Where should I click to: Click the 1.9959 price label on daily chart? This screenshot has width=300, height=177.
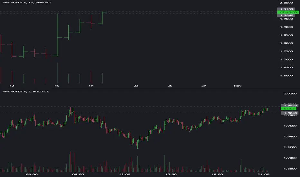coord(286,9)
